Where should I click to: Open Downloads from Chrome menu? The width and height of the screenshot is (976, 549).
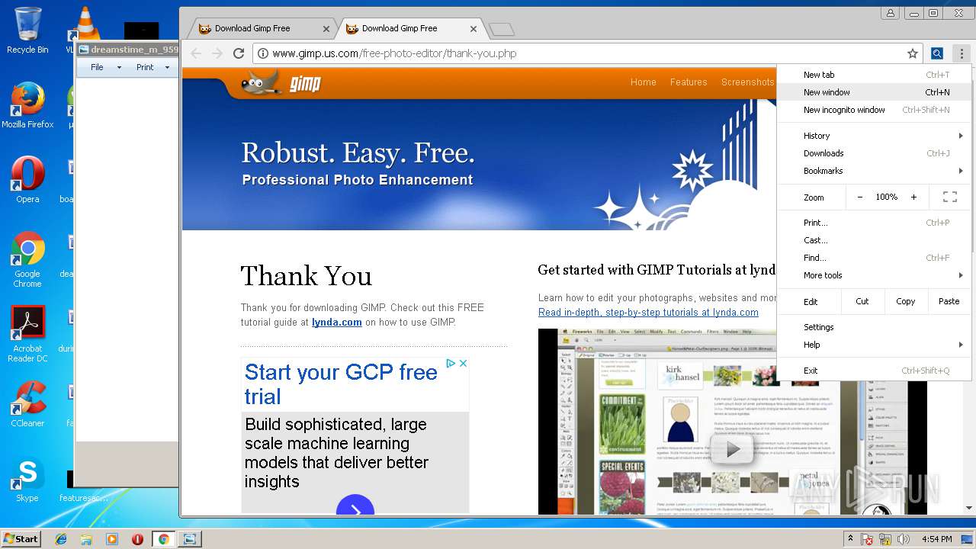(x=875, y=153)
